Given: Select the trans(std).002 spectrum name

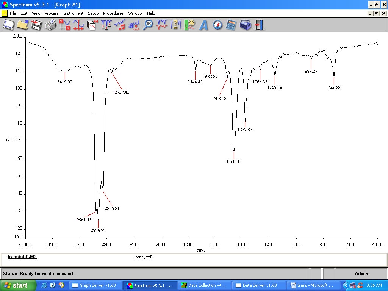Looking at the screenshot, I should point(22,257).
